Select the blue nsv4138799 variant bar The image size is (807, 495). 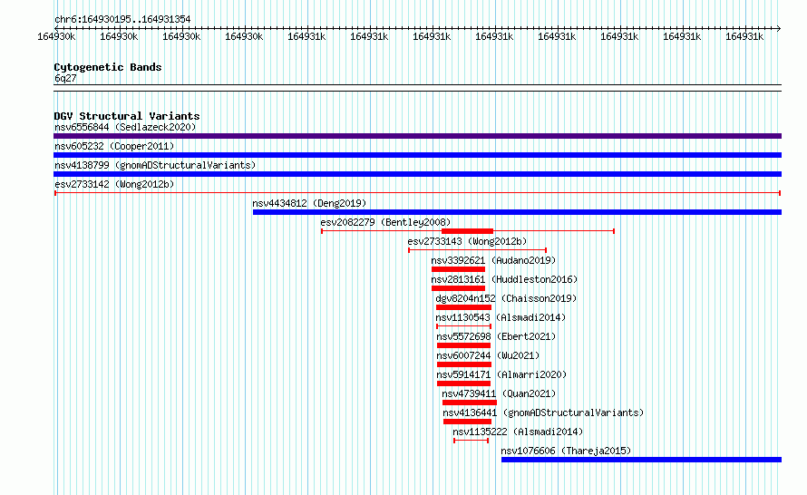click(x=417, y=174)
